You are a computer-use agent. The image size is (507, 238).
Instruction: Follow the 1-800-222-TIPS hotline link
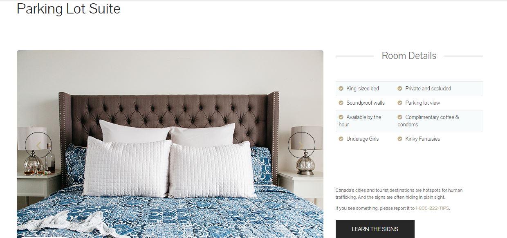pyautogui.click(x=432, y=208)
